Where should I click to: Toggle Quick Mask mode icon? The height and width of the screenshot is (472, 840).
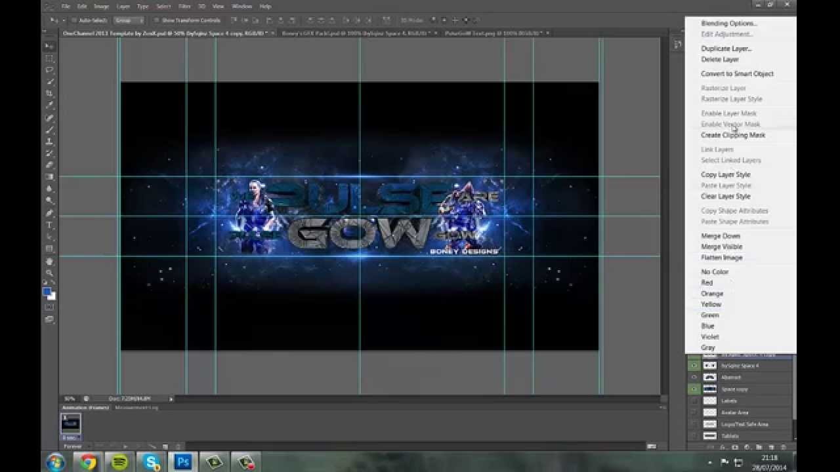[x=49, y=307]
